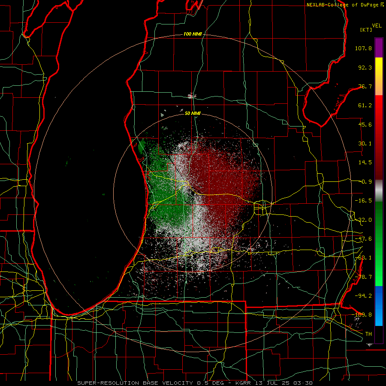
Task: Click the 45.6 legend value
Action: click(x=365, y=124)
